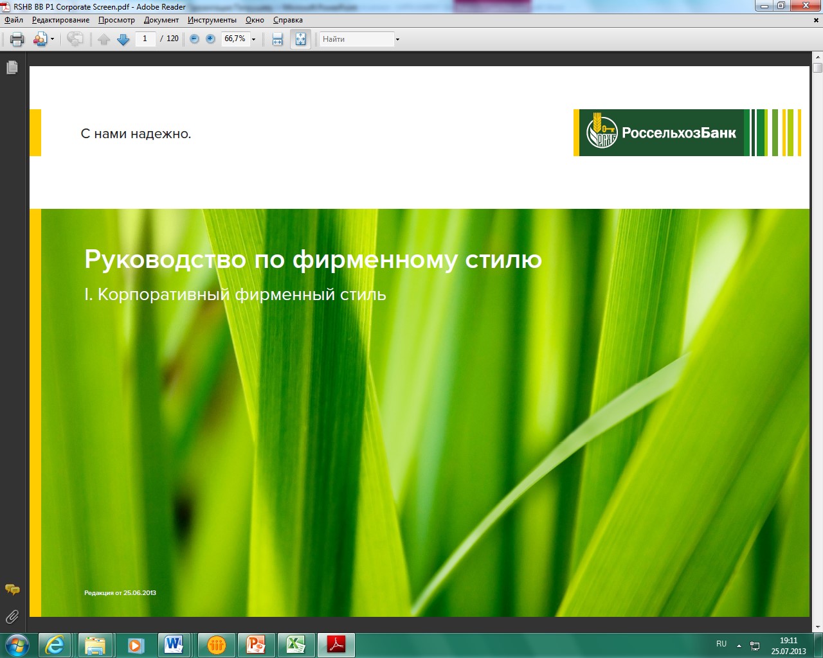Open the Справка menu
This screenshot has width=823, height=658.
tap(287, 20)
